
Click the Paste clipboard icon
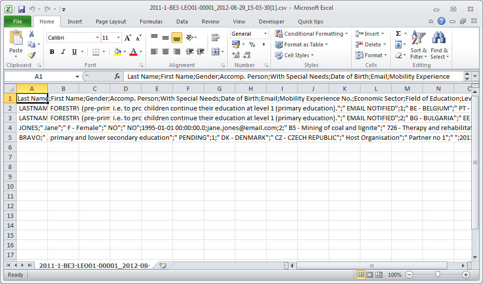(16, 38)
